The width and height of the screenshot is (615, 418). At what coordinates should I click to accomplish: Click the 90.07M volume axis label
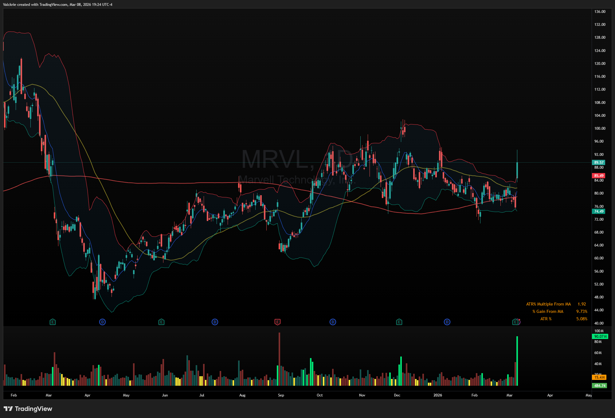[600, 337]
